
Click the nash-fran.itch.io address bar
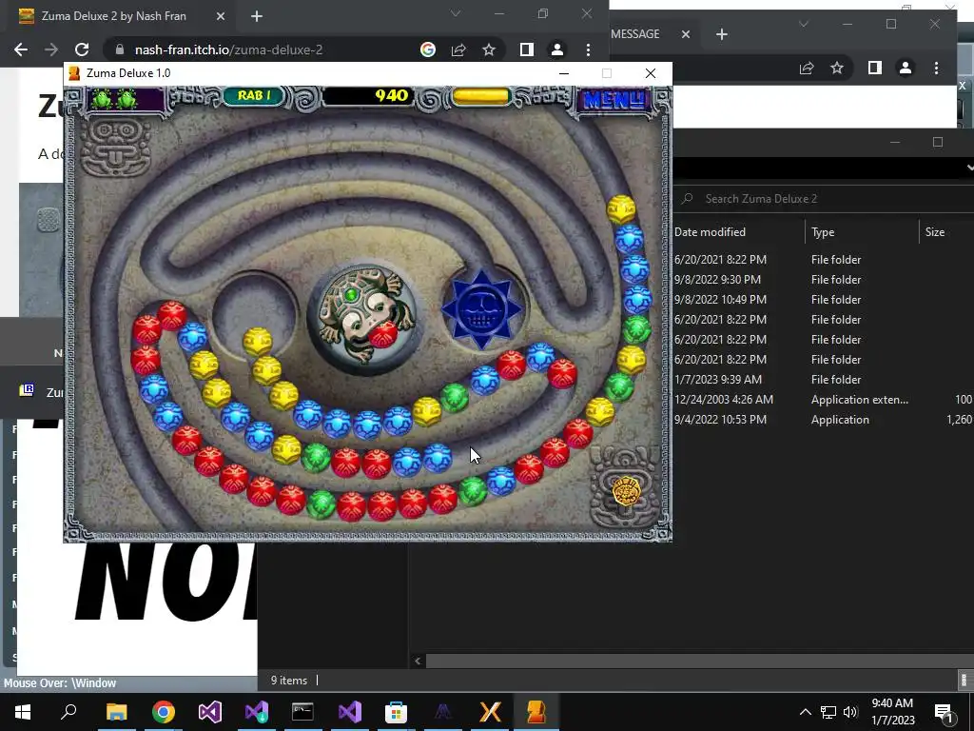pos(228,49)
